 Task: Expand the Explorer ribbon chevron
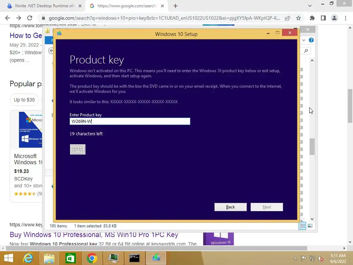(x=304, y=40)
